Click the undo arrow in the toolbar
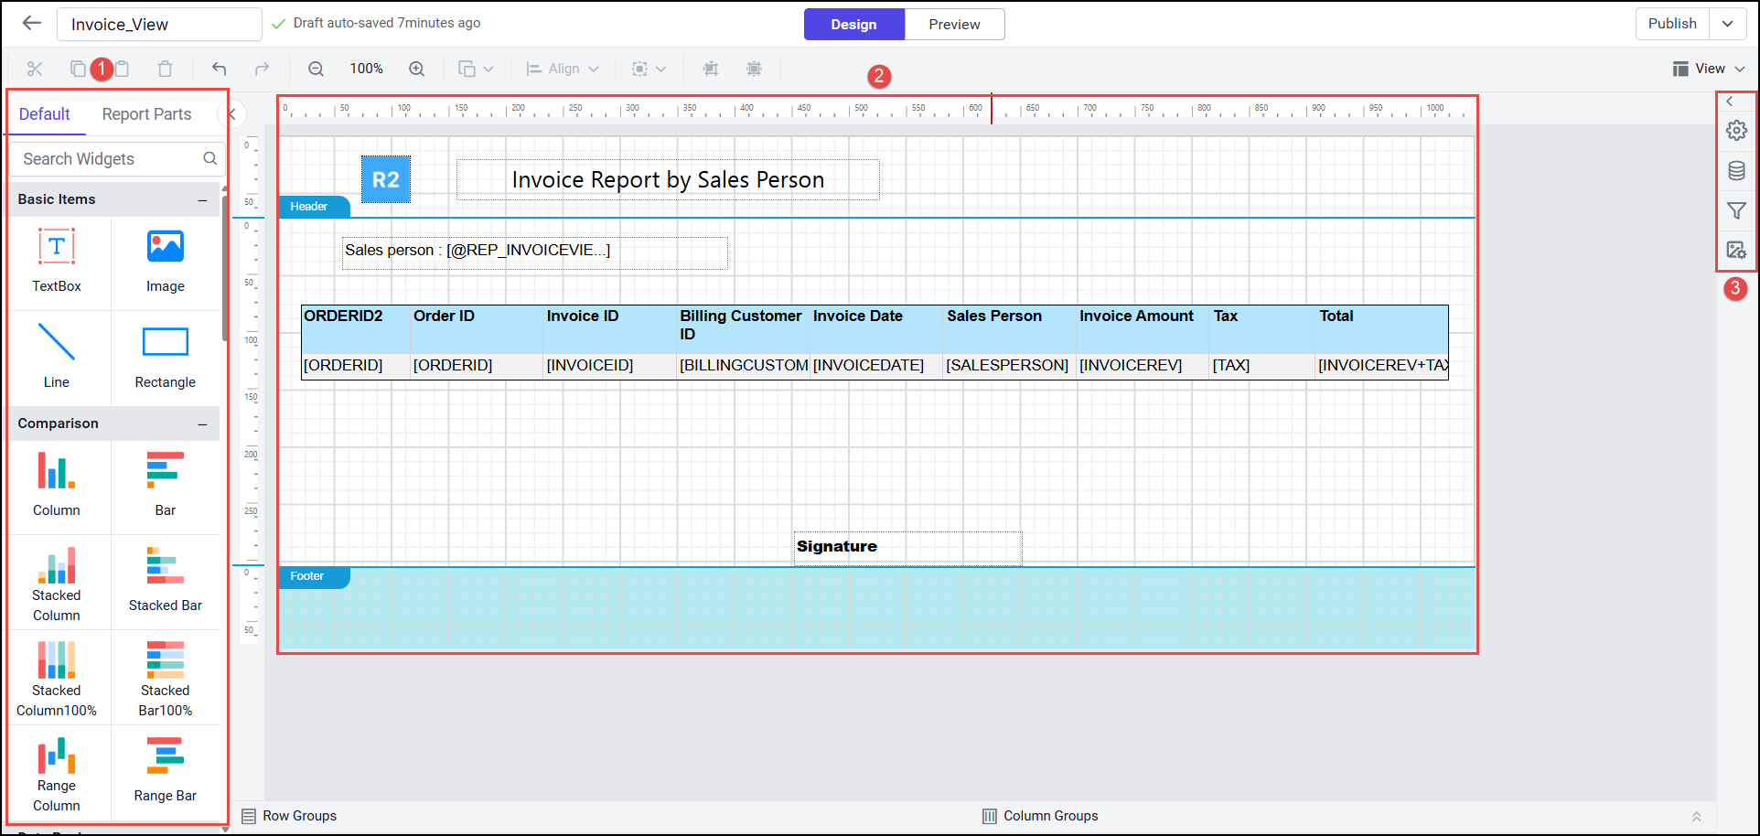 (219, 69)
